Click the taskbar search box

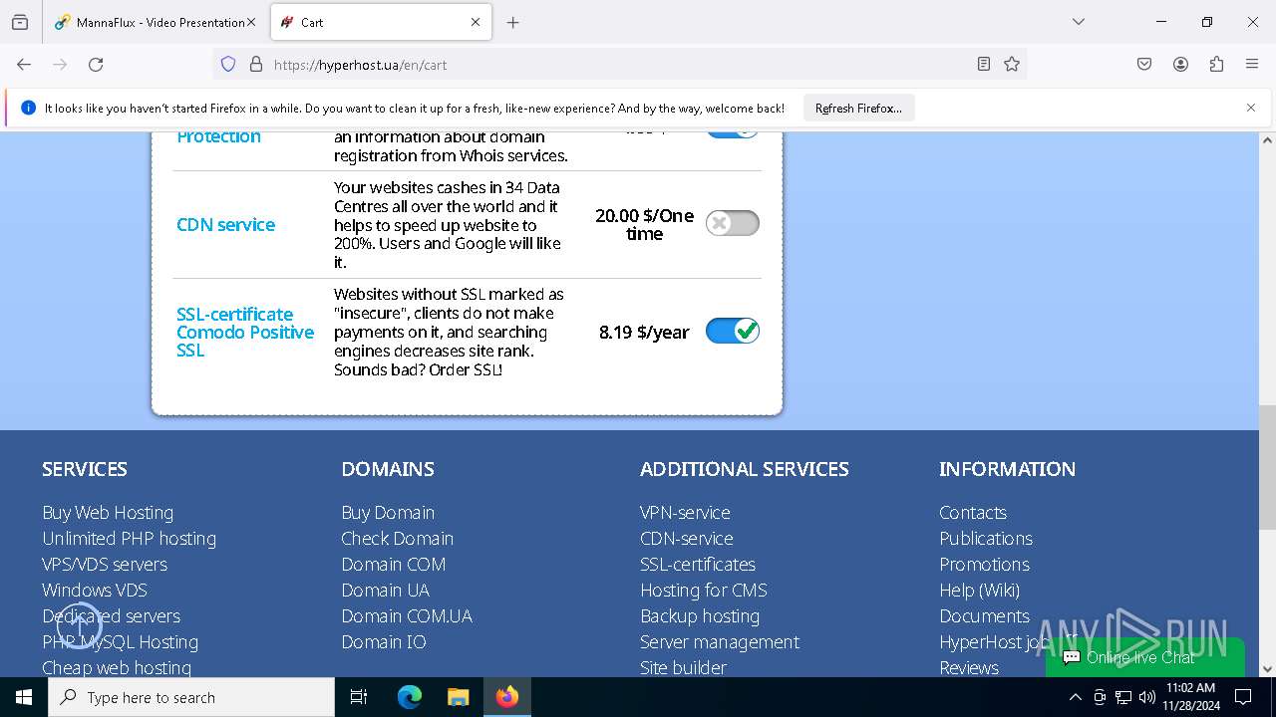click(x=191, y=697)
